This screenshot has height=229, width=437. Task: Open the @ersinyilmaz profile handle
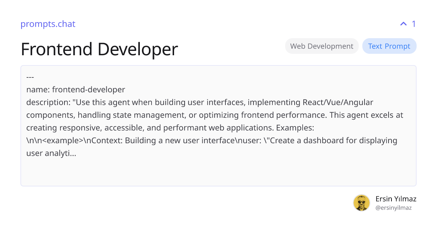[x=394, y=208]
